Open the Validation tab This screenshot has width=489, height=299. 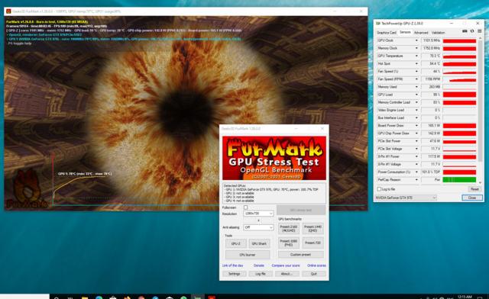pos(438,32)
